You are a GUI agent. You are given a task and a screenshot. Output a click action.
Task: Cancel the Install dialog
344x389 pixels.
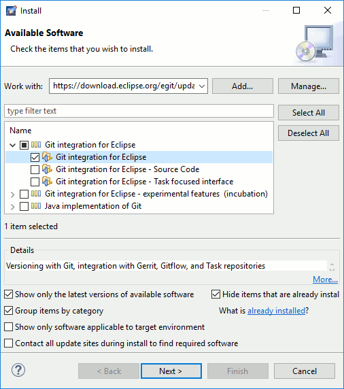tap(305, 371)
